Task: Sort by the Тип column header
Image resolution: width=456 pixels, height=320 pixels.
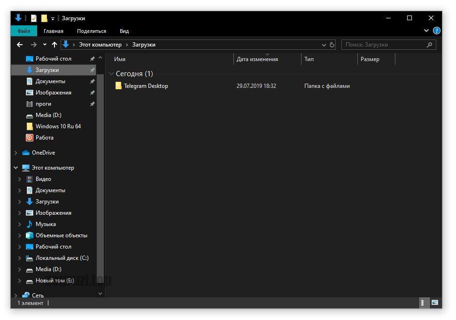Action: click(309, 59)
